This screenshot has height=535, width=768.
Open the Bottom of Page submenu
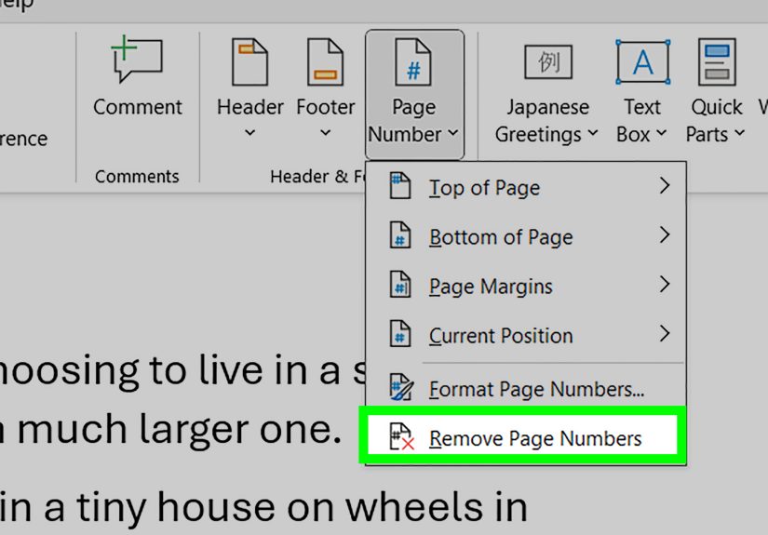526,237
